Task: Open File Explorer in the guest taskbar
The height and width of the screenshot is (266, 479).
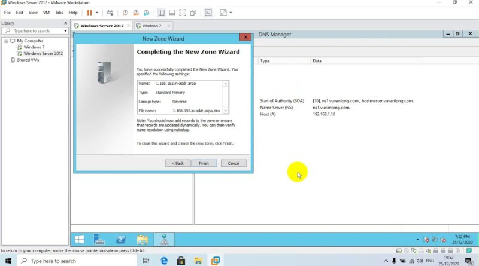Action: 143,240
